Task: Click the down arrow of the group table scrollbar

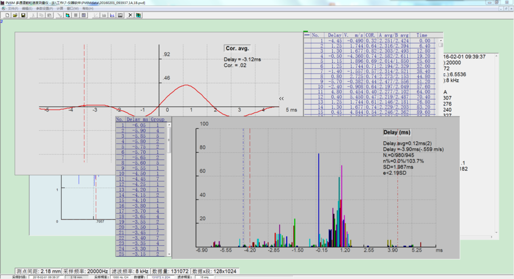Action: coord(169,254)
